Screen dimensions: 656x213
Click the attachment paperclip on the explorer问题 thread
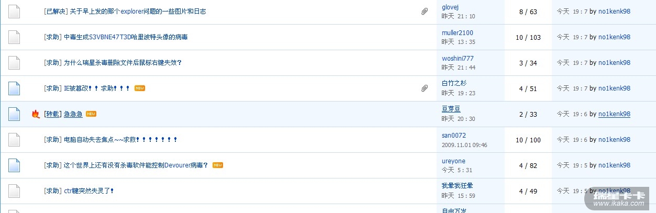click(x=425, y=12)
